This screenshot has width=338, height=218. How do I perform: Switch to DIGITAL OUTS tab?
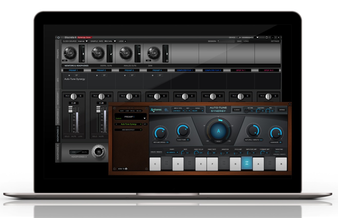tap(106, 66)
